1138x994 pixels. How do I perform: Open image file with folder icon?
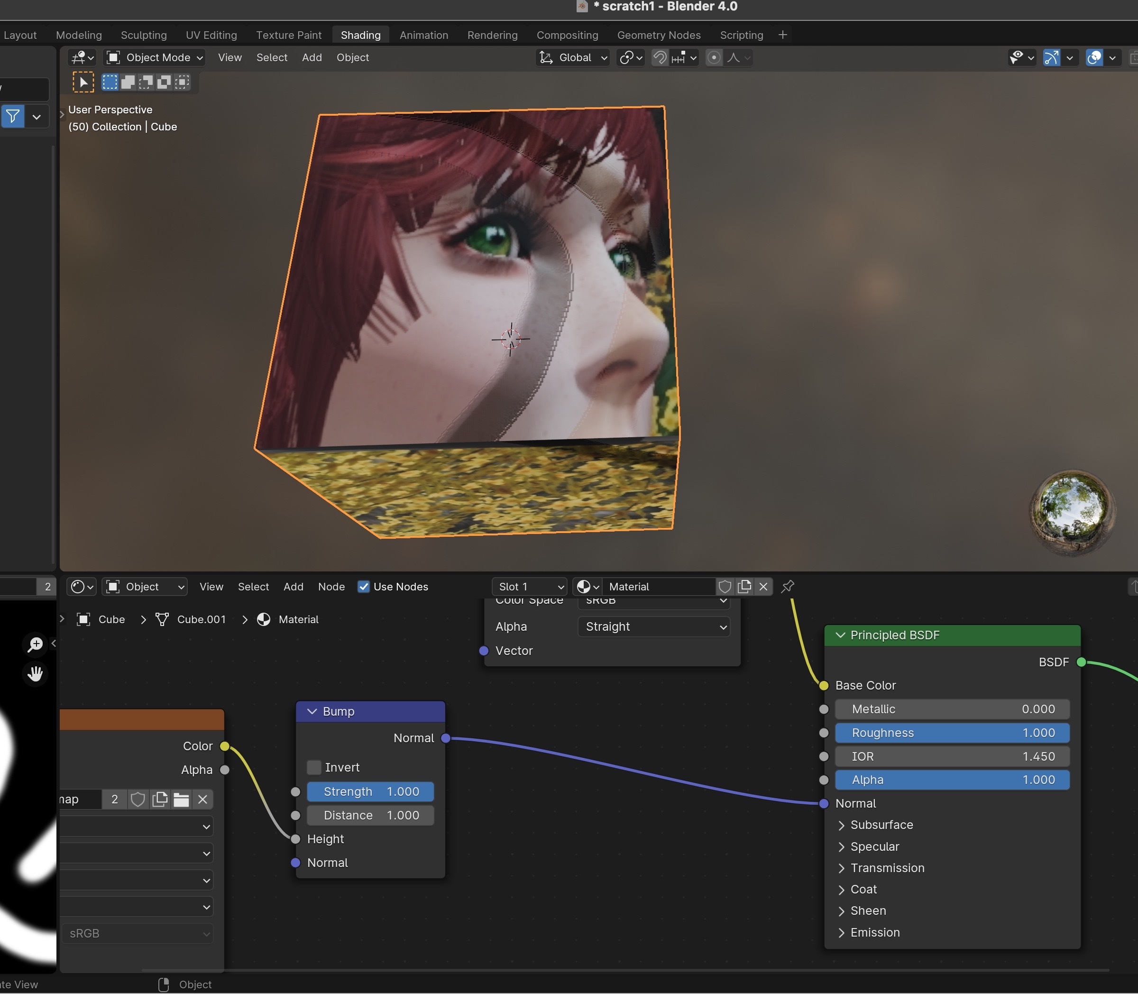tap(181, 799)
